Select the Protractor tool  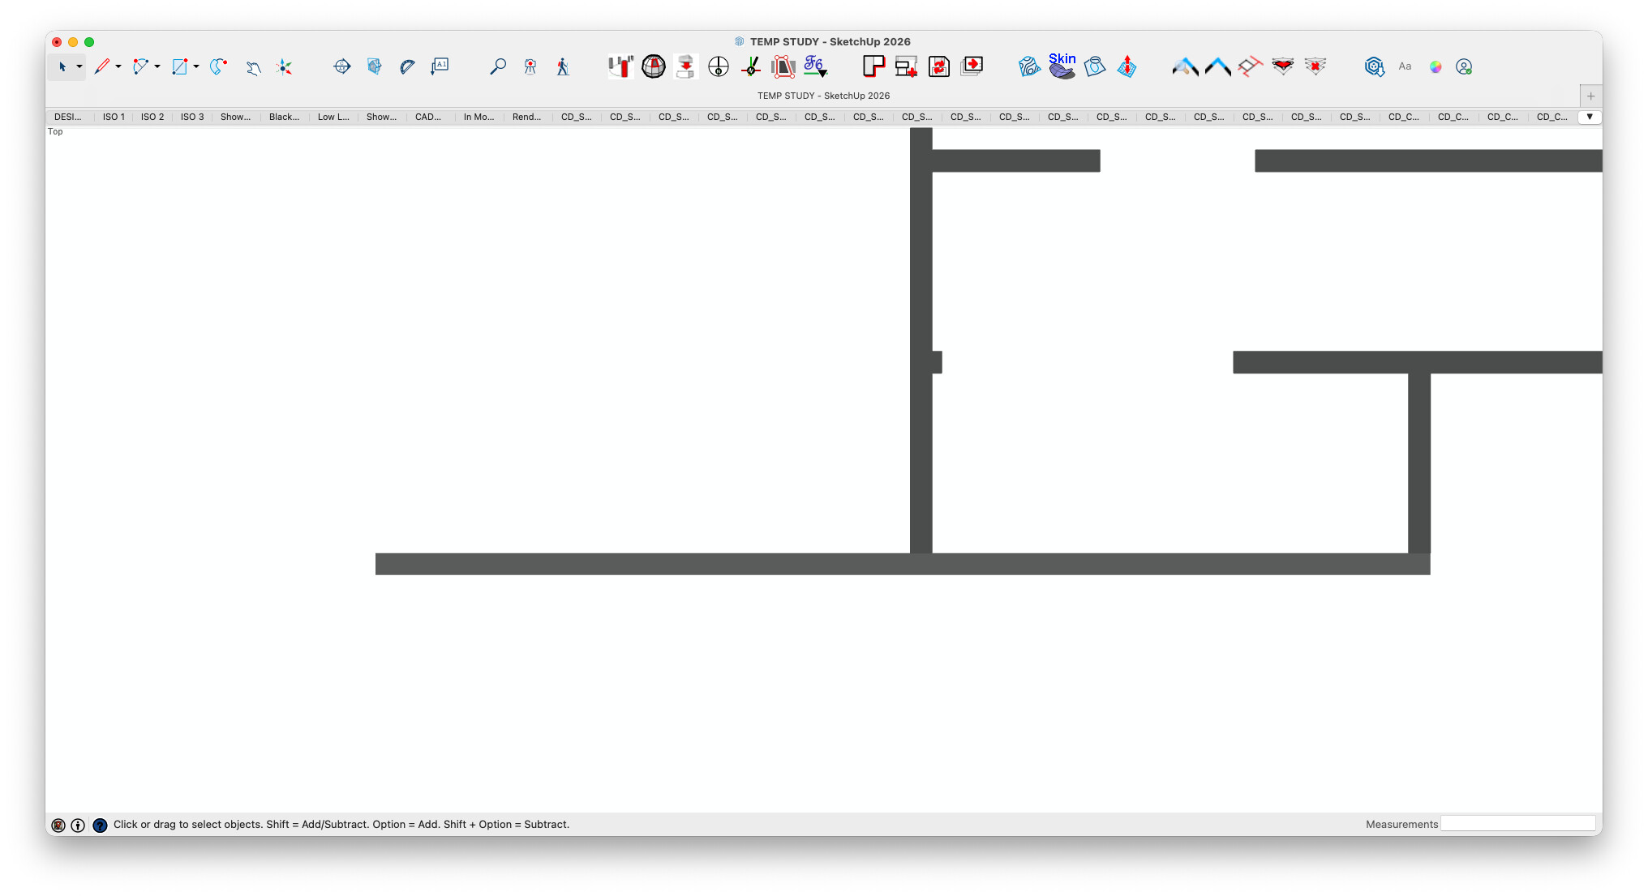407,67
